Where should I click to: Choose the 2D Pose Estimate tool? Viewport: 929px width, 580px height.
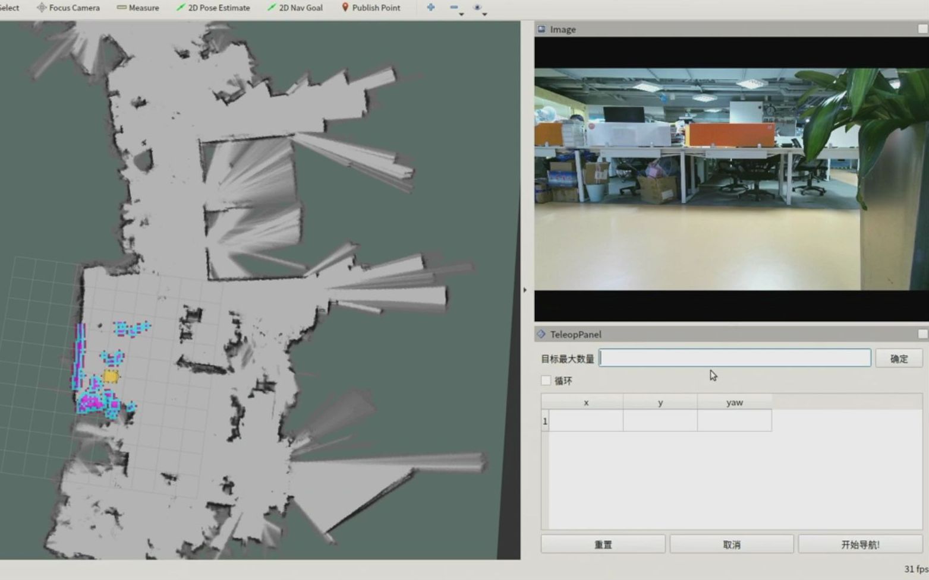pos(213,8)
